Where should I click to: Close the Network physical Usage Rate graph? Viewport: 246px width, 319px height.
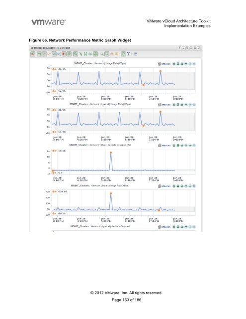click(194, 105)
